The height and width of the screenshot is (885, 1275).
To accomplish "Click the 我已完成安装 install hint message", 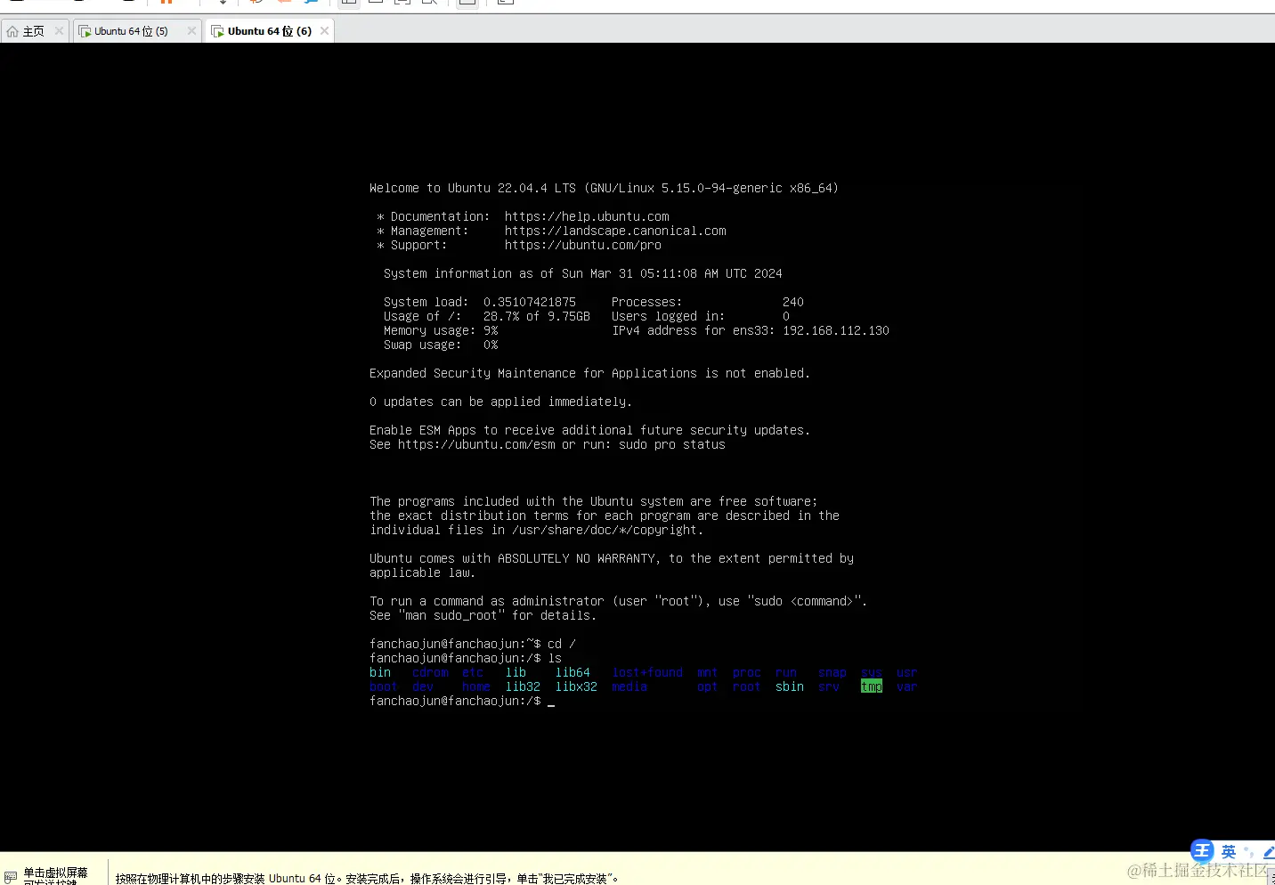I will click(367, 878).
